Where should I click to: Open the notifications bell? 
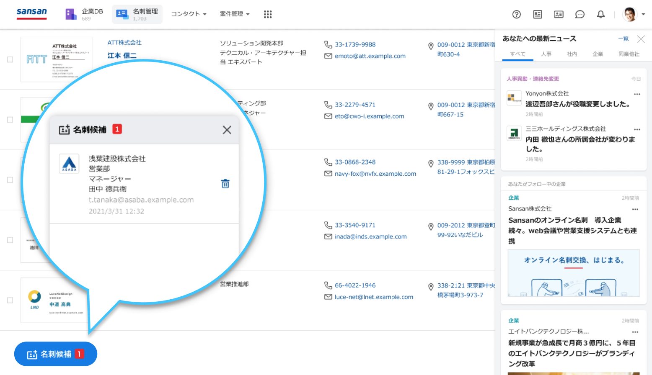(601, 14)
